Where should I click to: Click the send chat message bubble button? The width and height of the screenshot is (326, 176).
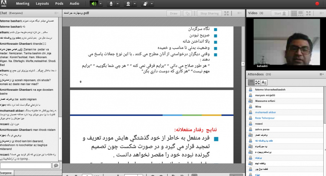click(x=56, y=166)
